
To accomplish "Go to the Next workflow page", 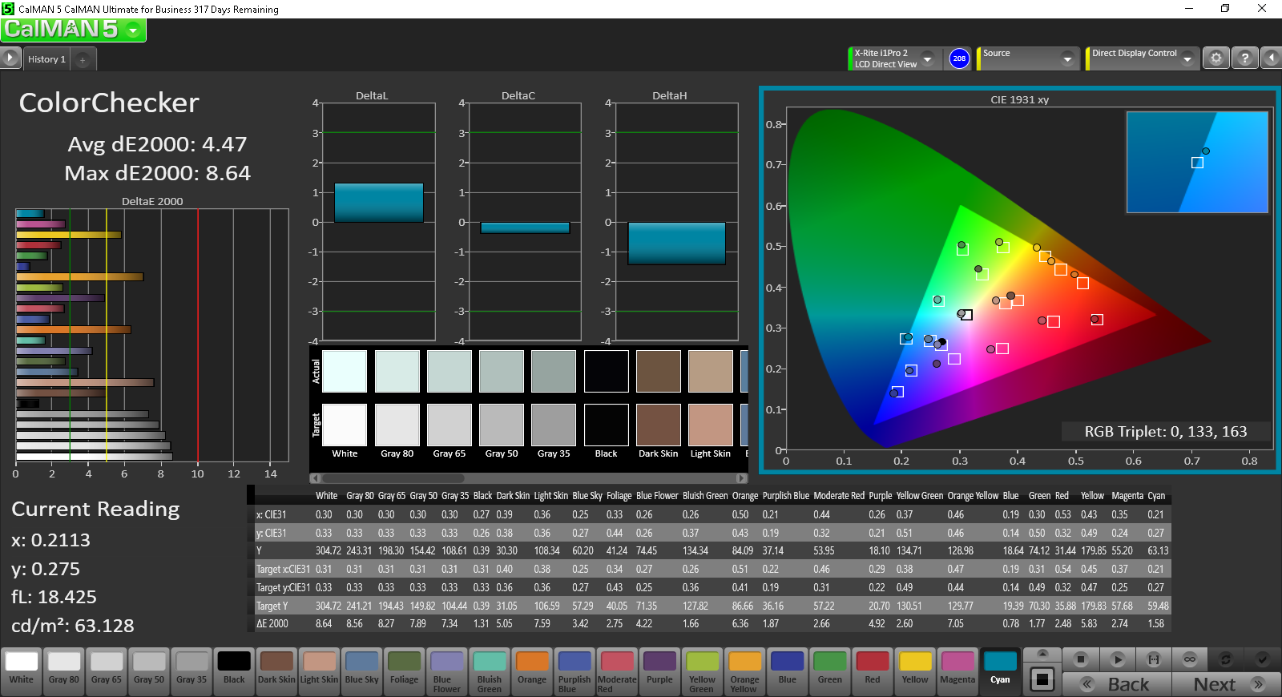I will pyautogui.click(x=1226, y=684).
